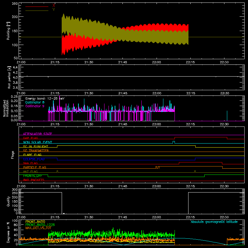Click the 22:30 tick label under Quality plot
The width and height of the screenshot is (248, 248).
[224, 217]
